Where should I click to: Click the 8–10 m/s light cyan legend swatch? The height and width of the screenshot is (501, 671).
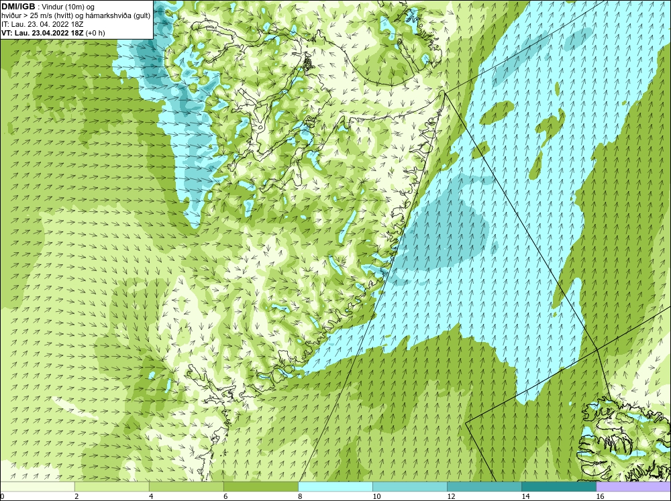pos(335,486)
